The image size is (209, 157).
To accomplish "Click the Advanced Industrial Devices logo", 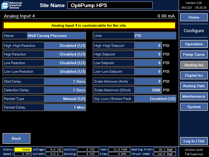I will (x=11, y=5).
